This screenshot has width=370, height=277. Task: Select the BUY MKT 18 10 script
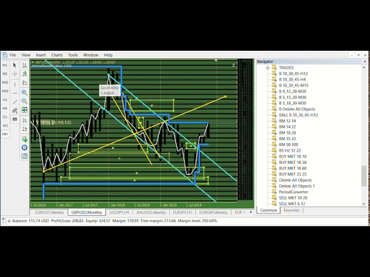pyautogui.click(x=293, y=156)
